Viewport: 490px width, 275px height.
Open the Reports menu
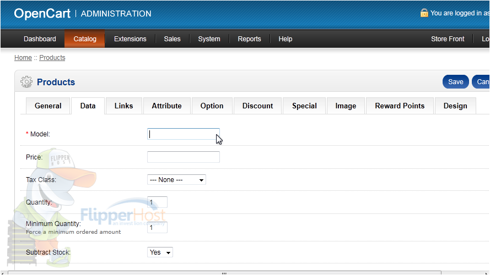click(x=249, y=39)
